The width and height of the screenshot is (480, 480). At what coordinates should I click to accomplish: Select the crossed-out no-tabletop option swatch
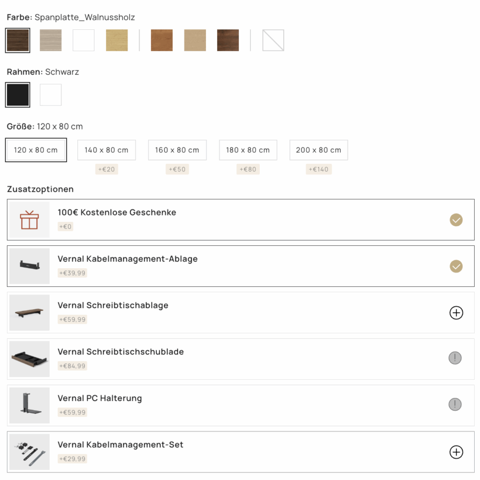click(273, 40)
